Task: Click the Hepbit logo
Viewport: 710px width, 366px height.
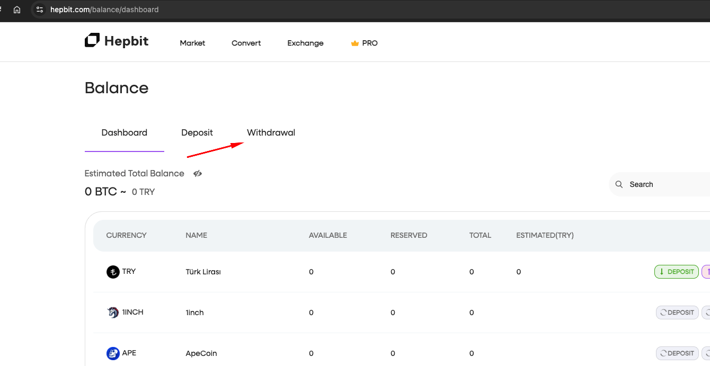Action: 117,41
